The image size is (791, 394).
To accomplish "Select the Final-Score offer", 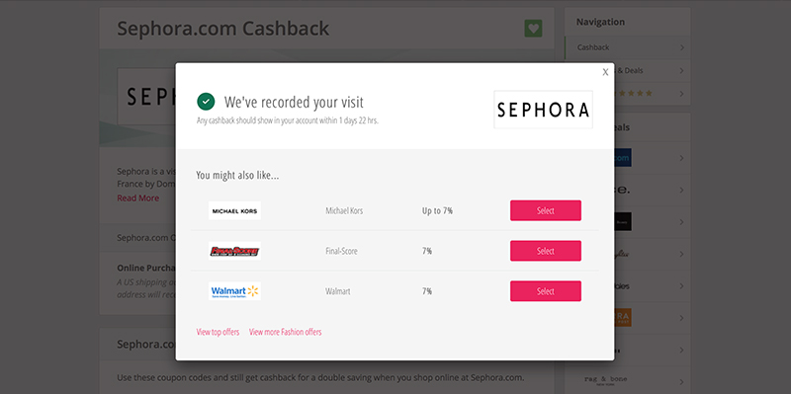I will [x=546, y=251].
